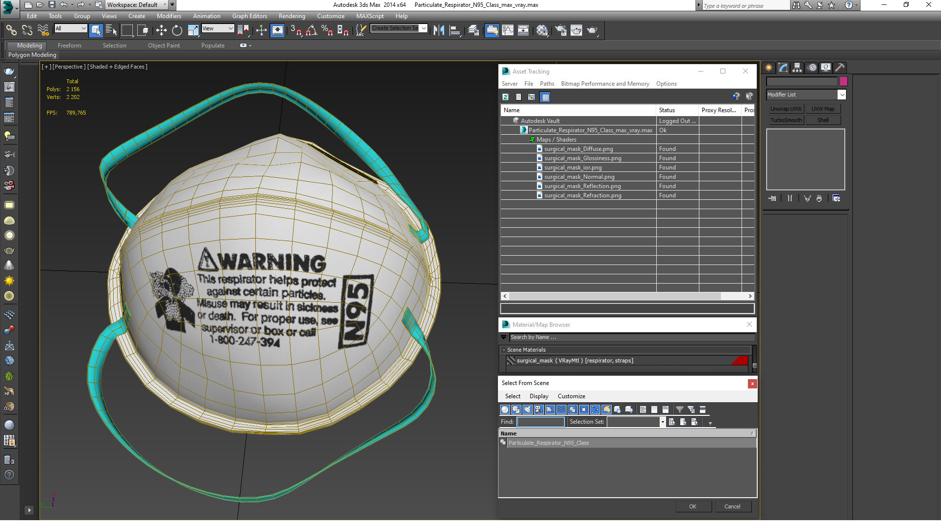Image resolution: width=941 pixels, height=529 pixels.
Task: Click Cancel in Select From Scene
Action: (x=732, y=506)
